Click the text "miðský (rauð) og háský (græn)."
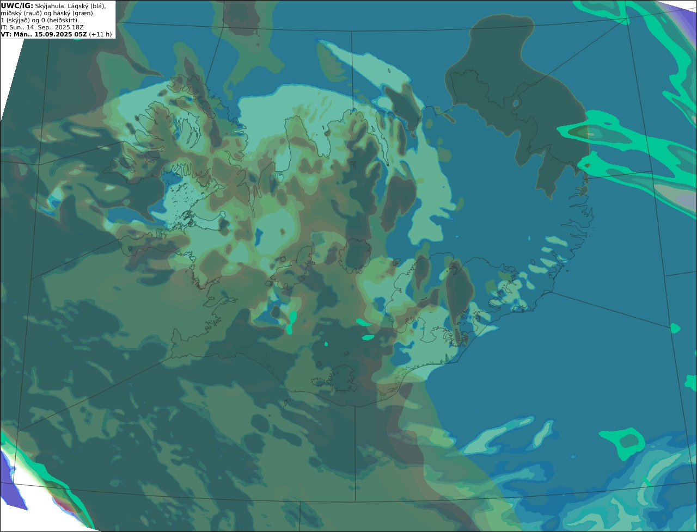The height and width of the screenshot is (532, 697). coord(47,13)
